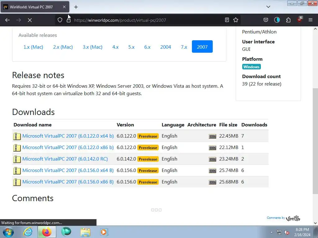Click zip archive icon for 6.0.142.0 RC

[17, 159]
